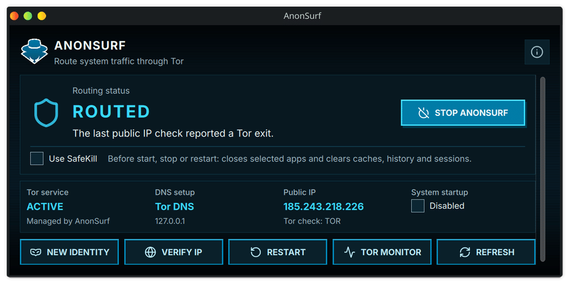Click the STOP ANONSURF button label
This screenshot has width=569, height=284.
pyautogui.click(x=471, y=113)
